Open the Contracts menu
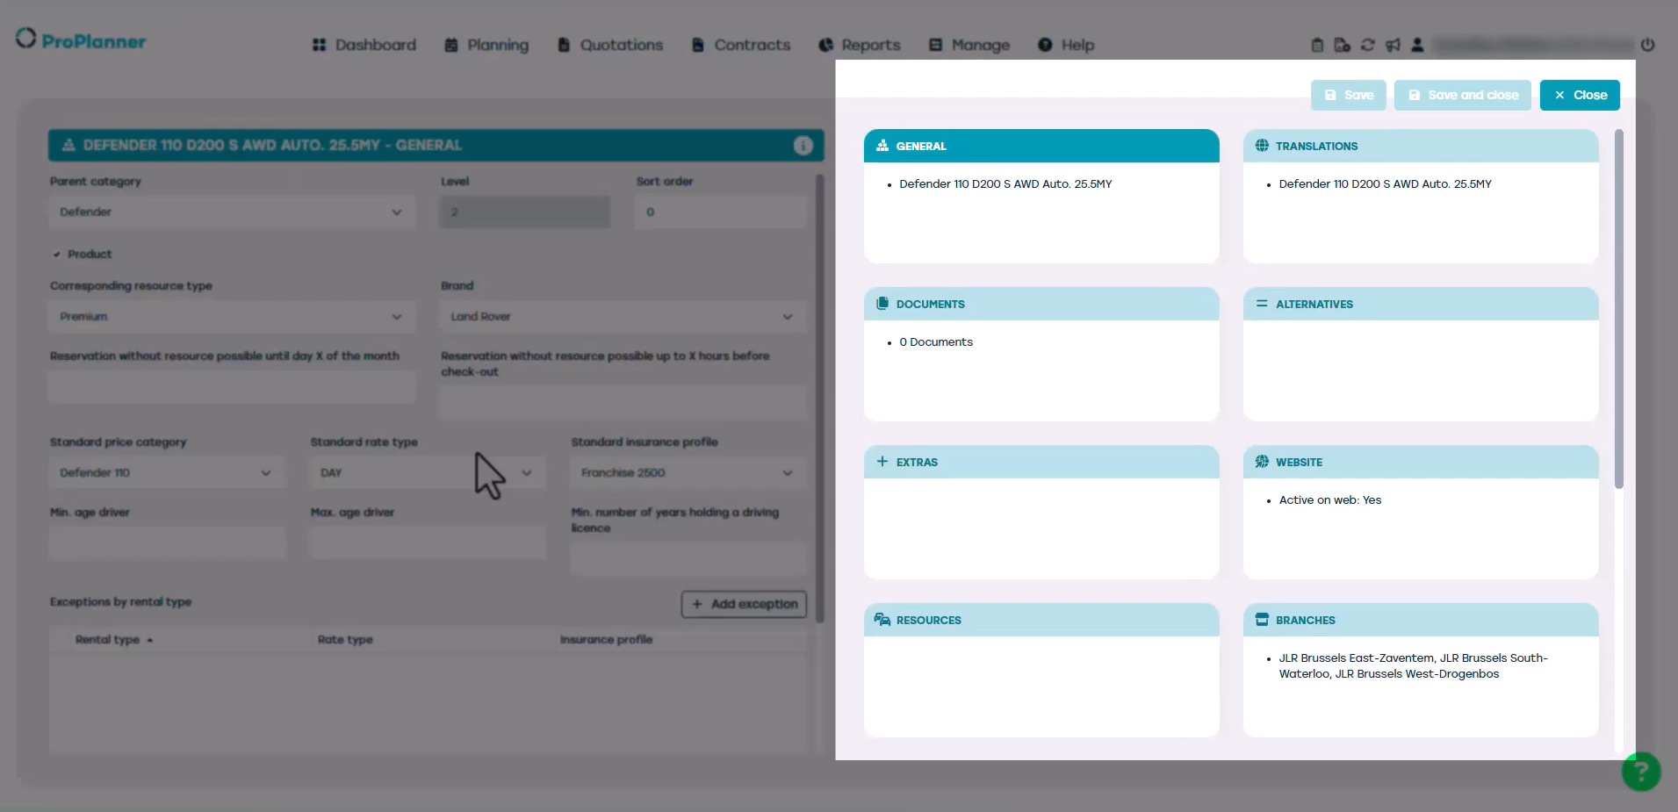The width and height of the screenshot is (1678, 812). point(741,45)
